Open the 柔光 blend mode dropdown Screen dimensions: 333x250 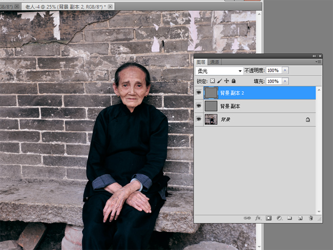coord(219,70)
